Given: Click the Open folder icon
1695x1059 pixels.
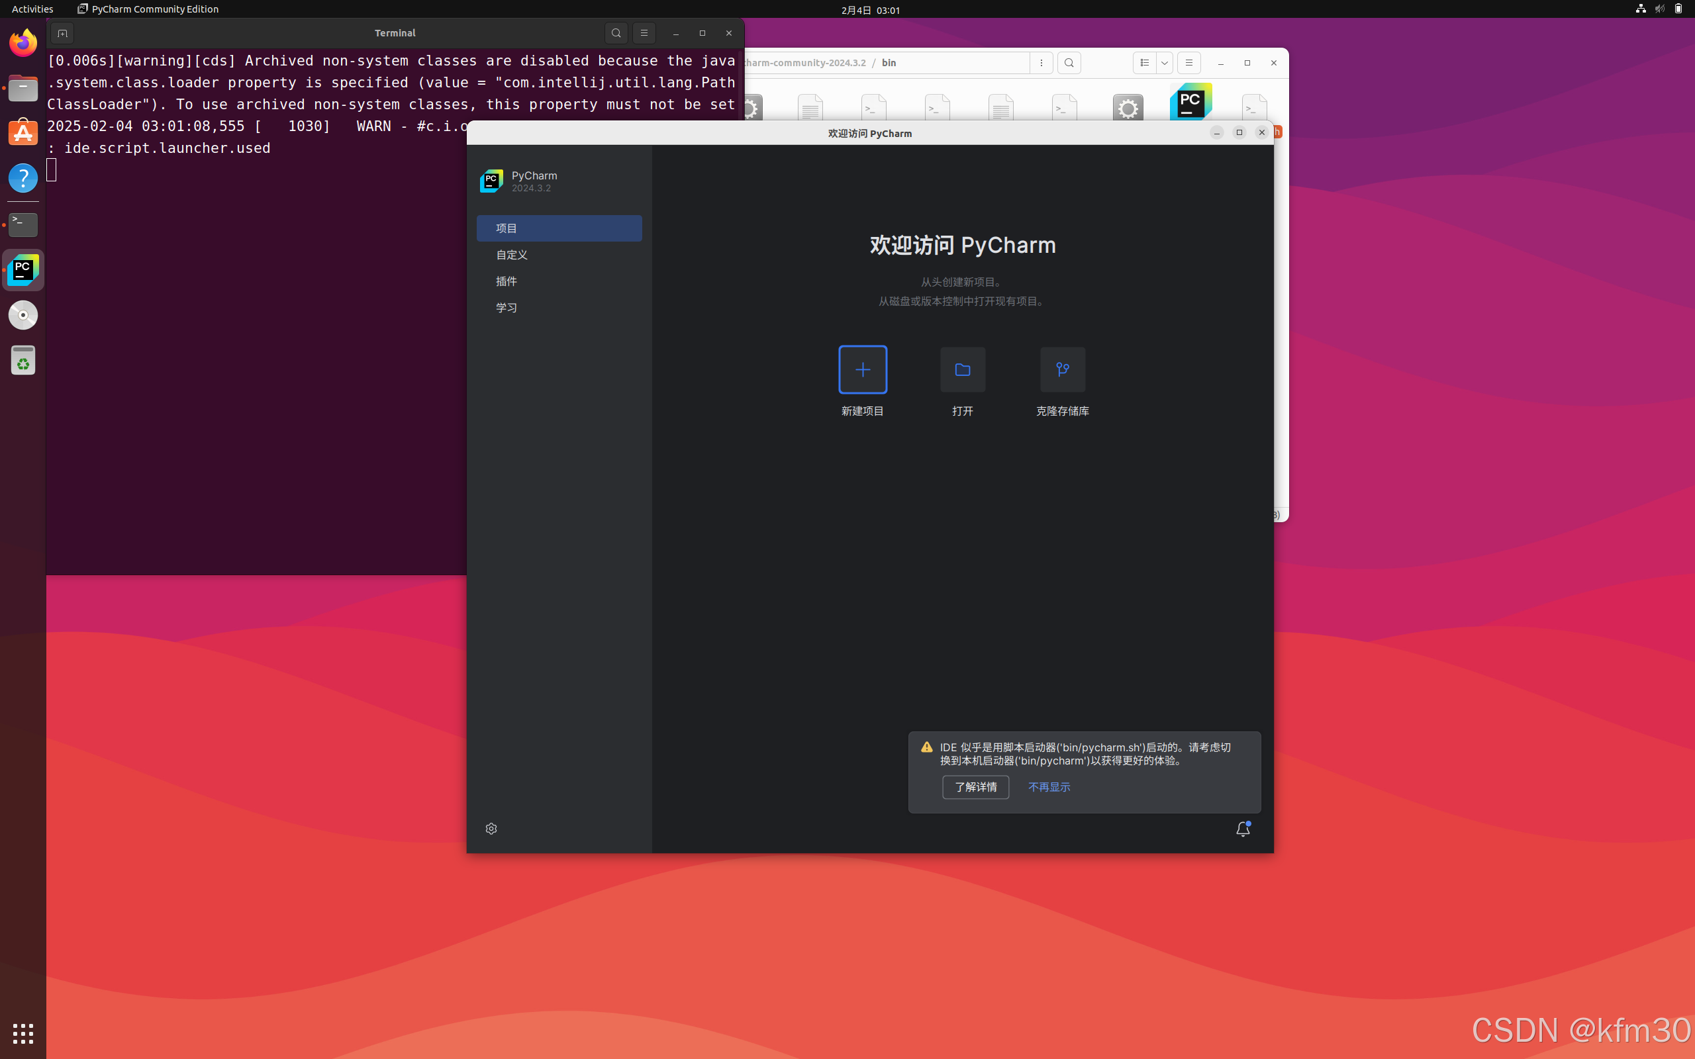Looking at the screenshot, I should click(962, 369).
